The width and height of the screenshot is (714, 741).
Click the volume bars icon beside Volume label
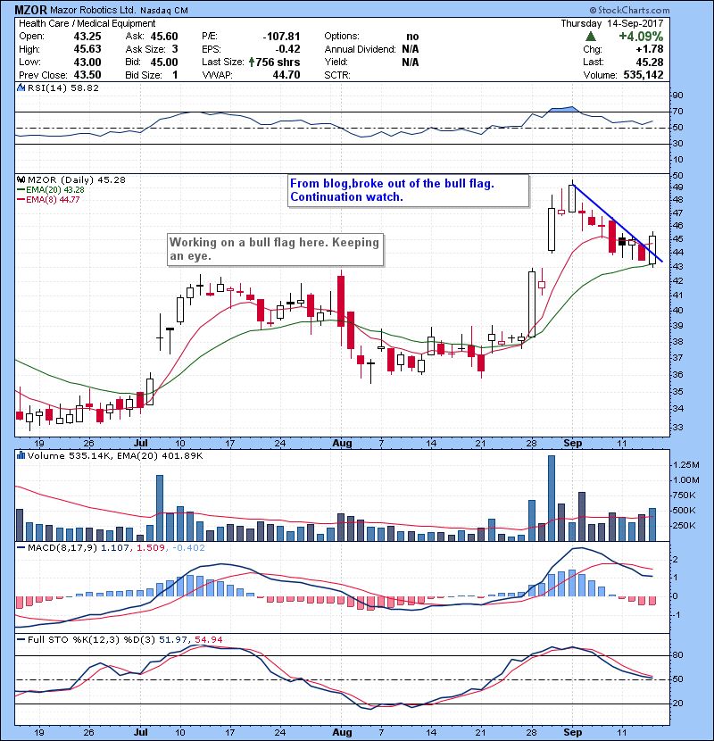click(x=21, y=455)
